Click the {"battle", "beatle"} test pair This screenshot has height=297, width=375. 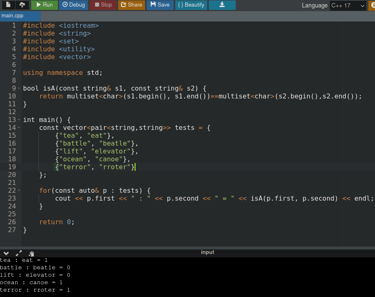97,144
